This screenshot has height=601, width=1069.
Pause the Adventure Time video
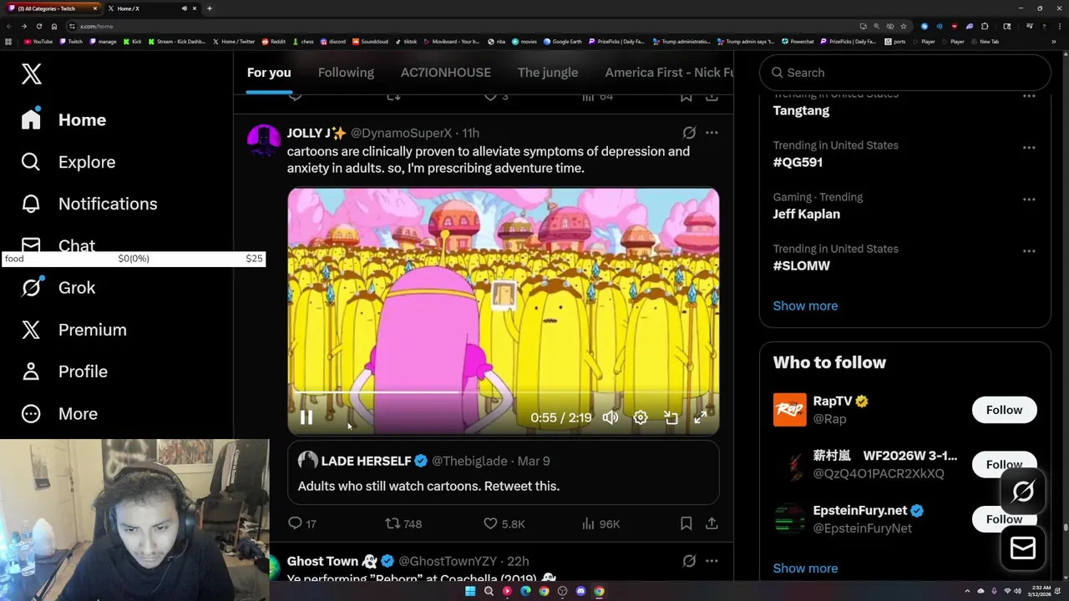pos(307,418)
